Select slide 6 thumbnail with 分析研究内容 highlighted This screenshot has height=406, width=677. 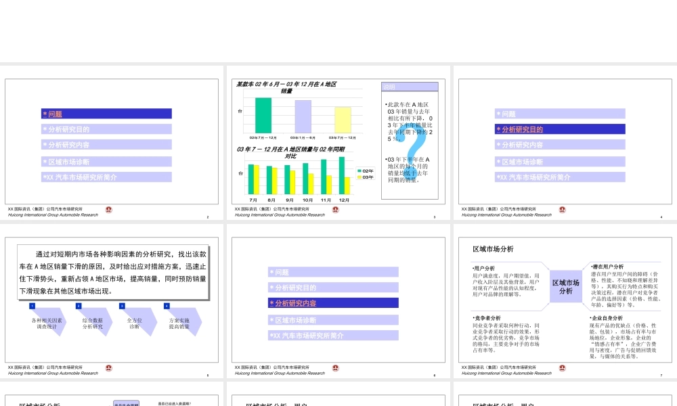tap(338, 300)
